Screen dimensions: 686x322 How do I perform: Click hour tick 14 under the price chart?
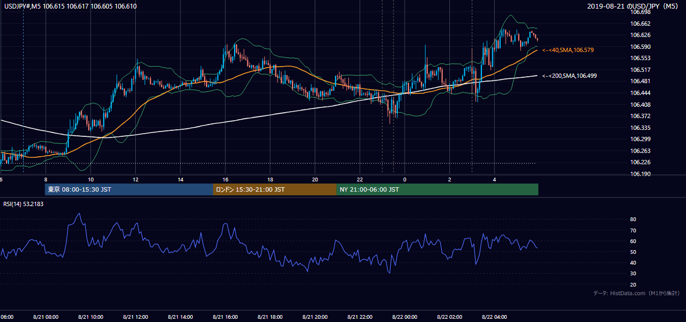[x=180, y=180]
